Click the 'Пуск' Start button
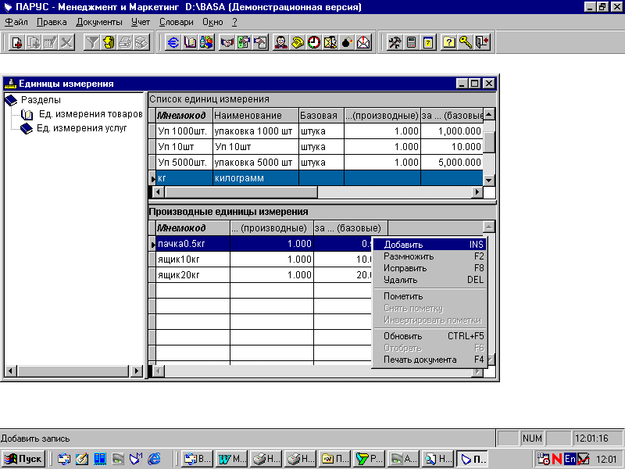Screen dimensions: 625x469 coord(23,459)
